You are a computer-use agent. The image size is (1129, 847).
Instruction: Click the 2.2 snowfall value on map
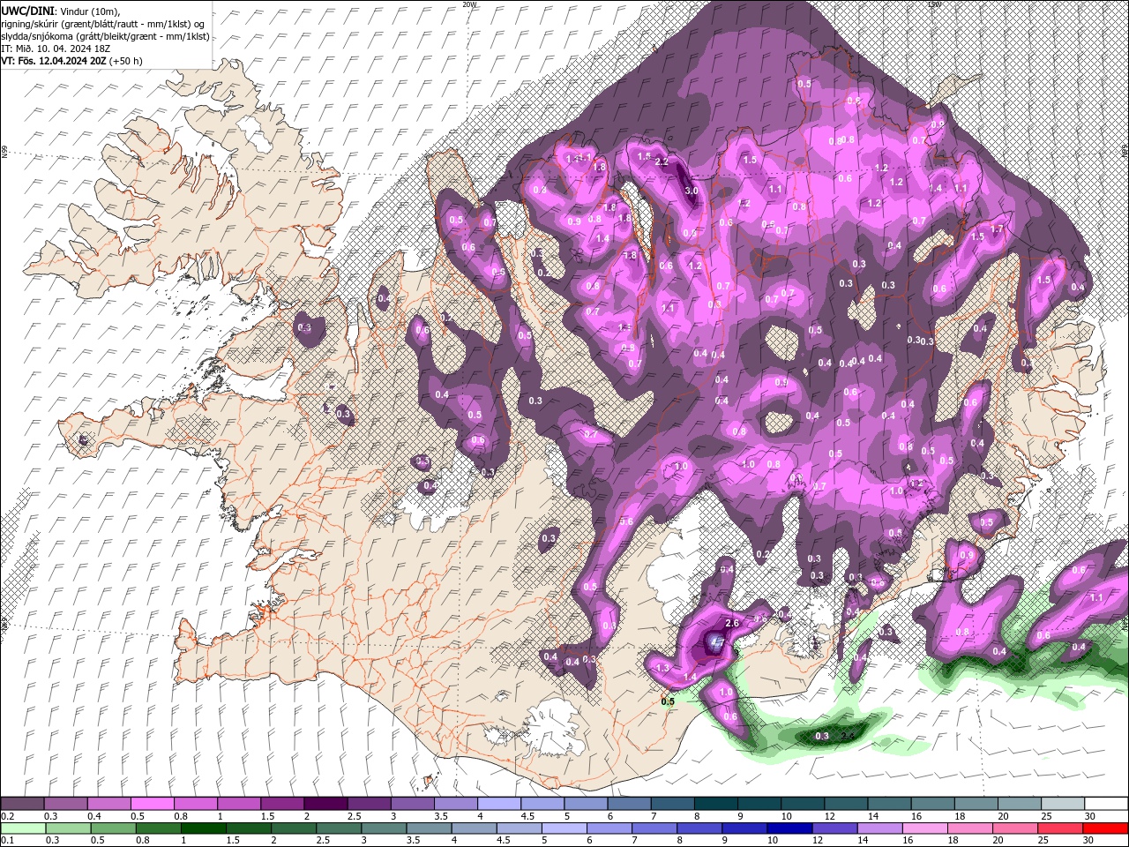tap(662, 161)
